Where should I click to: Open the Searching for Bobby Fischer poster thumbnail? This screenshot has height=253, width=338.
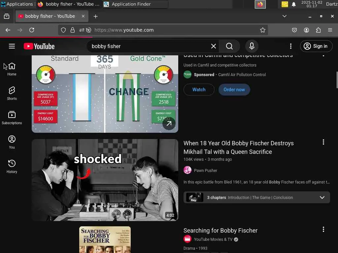tap(105, 239)
